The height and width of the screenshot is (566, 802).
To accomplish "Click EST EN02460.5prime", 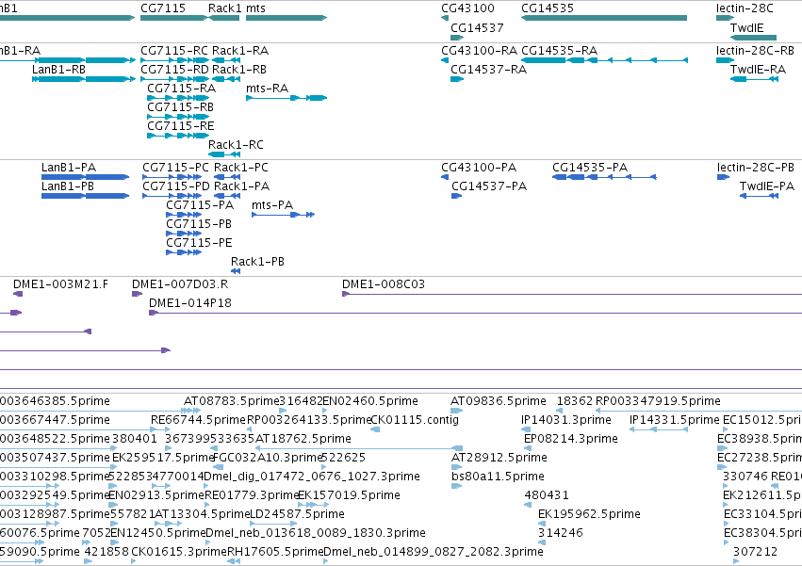I will [369, 401].
